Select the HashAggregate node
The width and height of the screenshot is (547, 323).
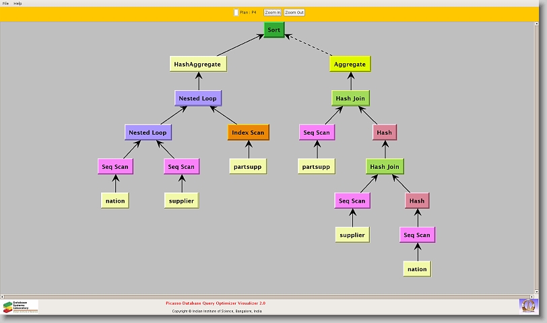(197, 65)
